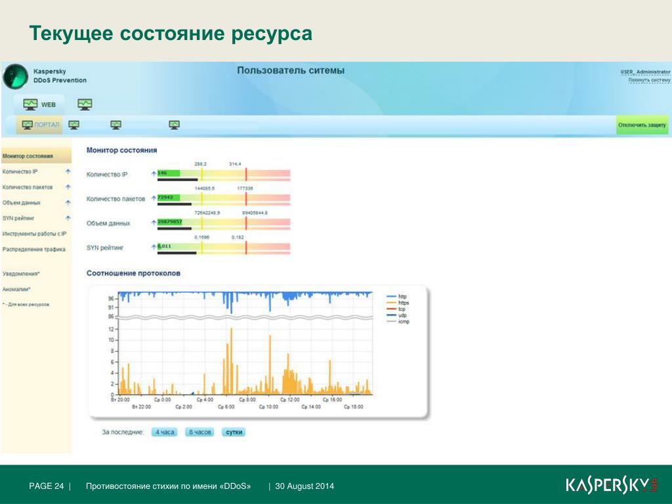Click the arrow icon beside sidebar Объем данных

click(68, 202)
